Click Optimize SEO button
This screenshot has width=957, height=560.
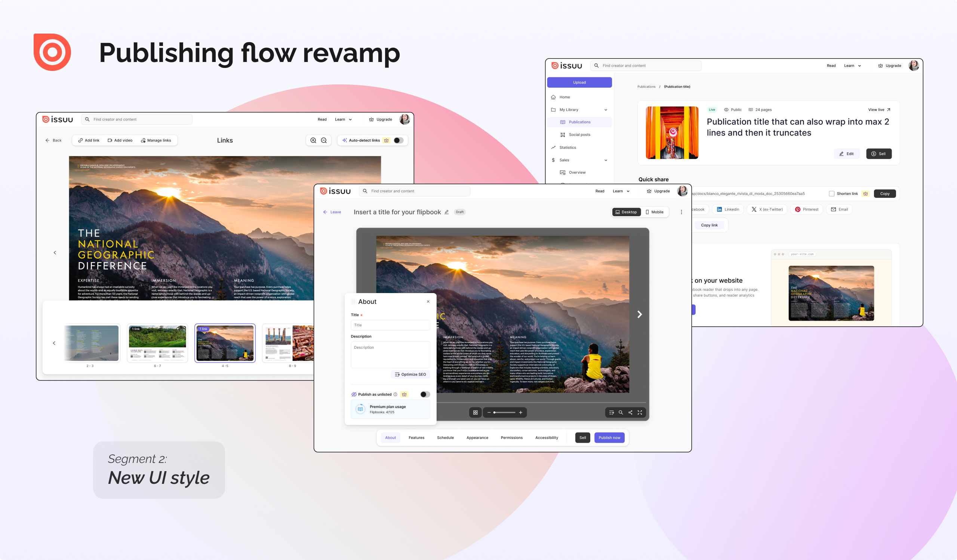click(410, 374)
